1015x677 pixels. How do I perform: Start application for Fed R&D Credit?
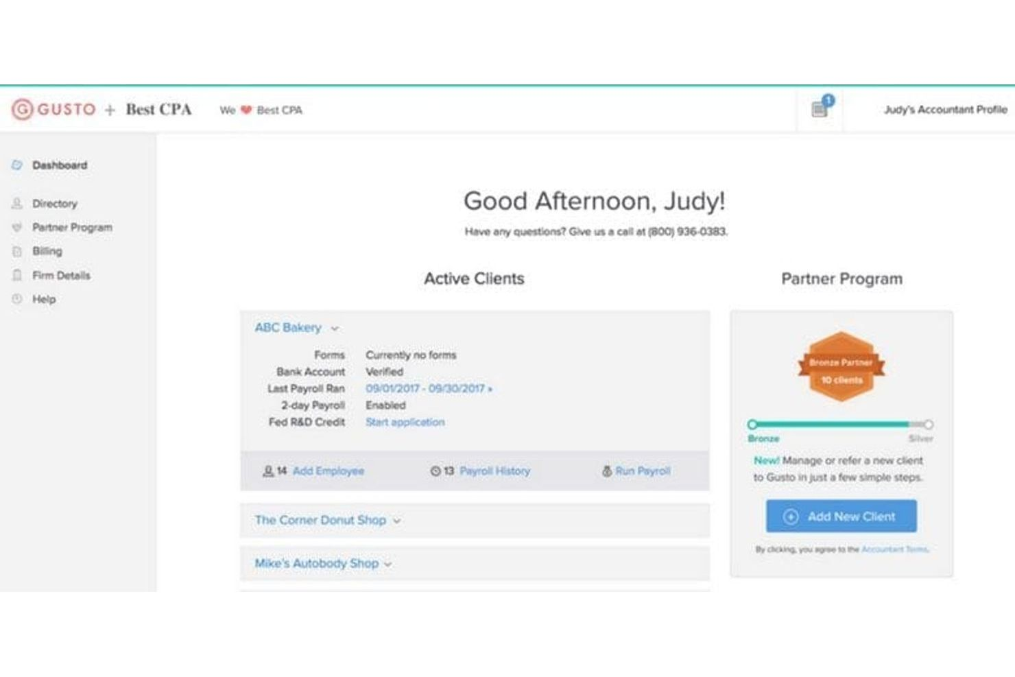pos(405,422)
